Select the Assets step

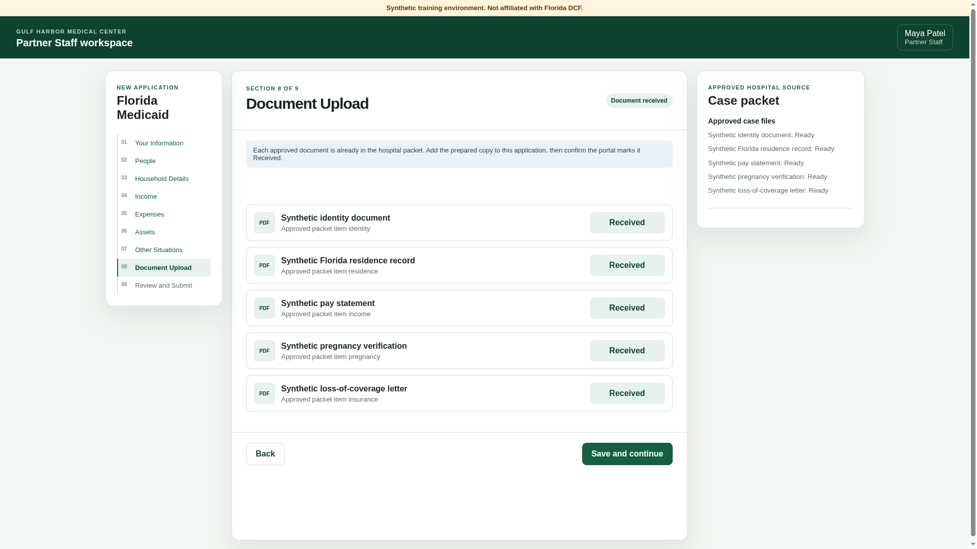coord(164,232)
